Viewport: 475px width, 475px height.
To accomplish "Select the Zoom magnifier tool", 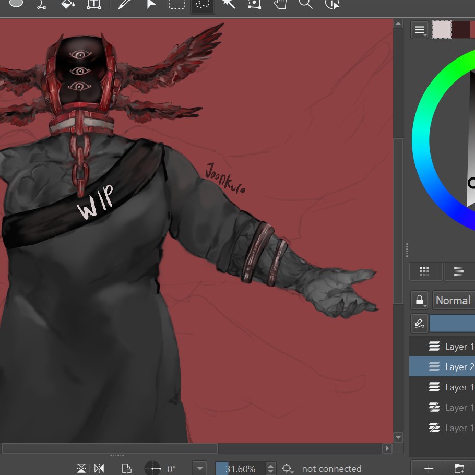I will pos(306,4).
